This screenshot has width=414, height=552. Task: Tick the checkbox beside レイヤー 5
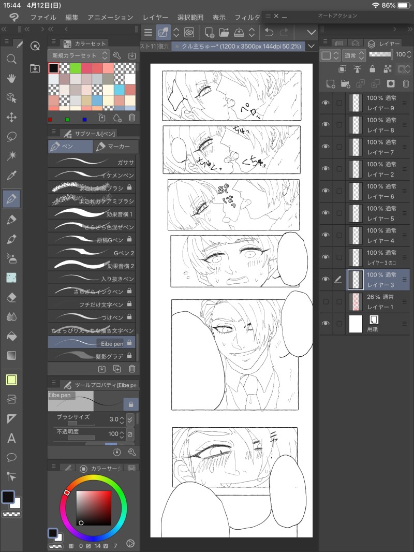339,213
